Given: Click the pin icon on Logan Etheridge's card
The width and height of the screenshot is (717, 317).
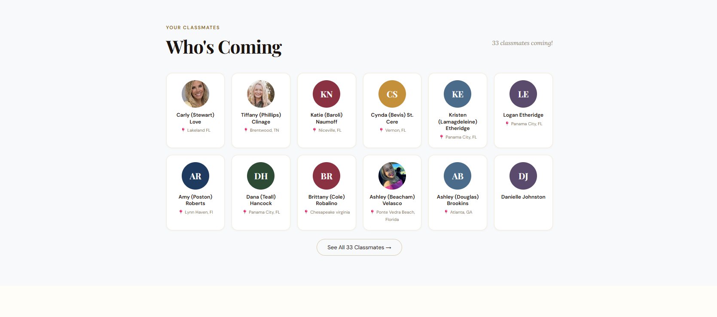Looking at the screenshot, I should pos(507,124).
